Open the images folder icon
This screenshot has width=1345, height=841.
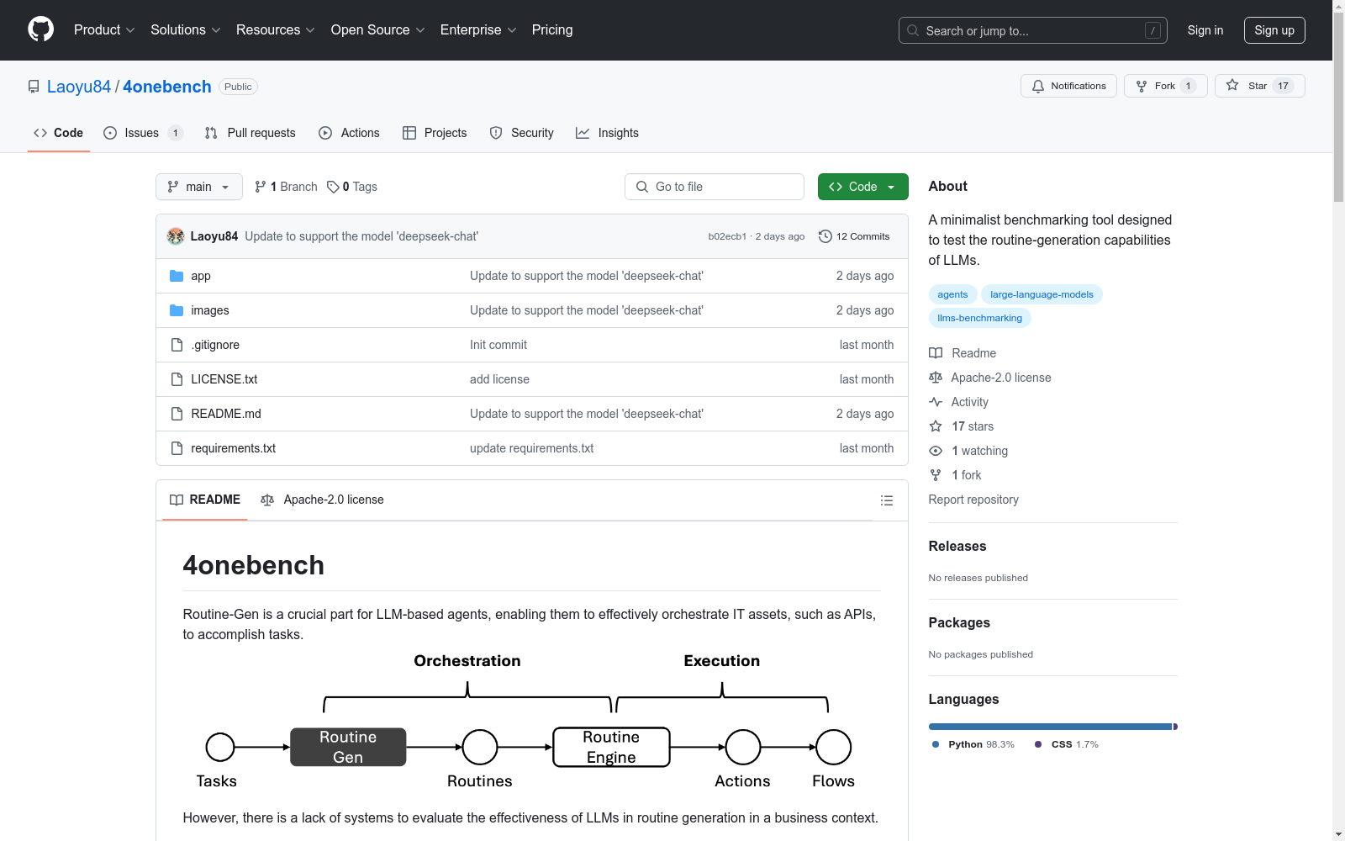click(x=177, y=310)
